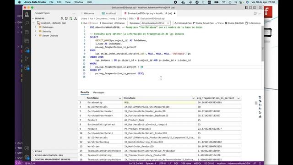The height and width of the screenshot is (165, 293).
Task: Click Parse button
Action: [x=220, y=23]
